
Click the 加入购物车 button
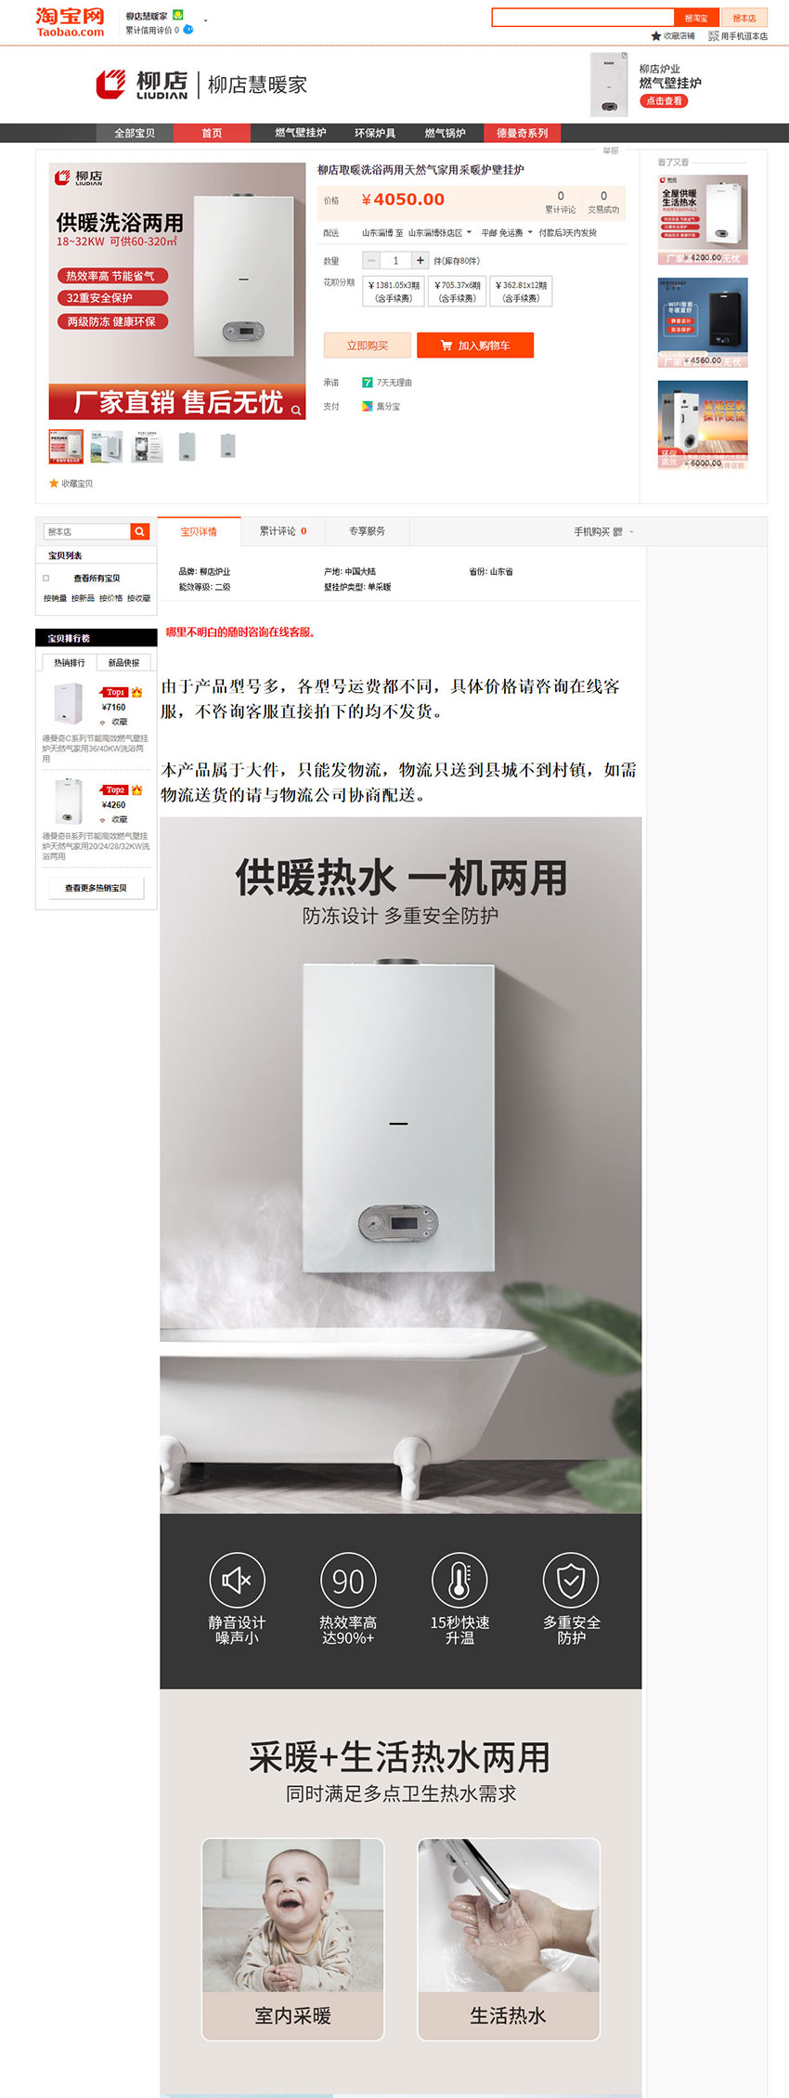(475, 345)
